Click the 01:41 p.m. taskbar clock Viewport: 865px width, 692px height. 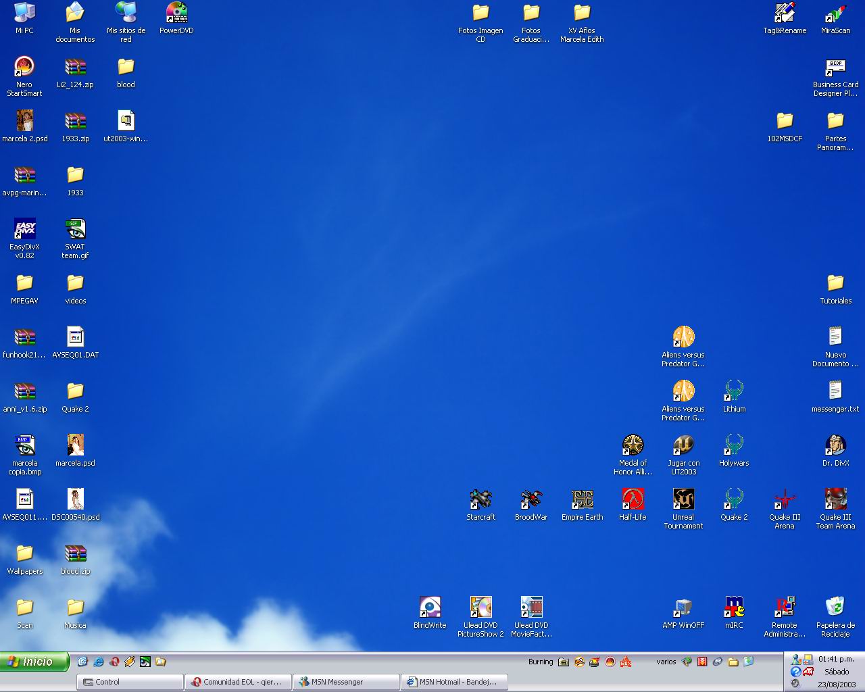(836, 659)
